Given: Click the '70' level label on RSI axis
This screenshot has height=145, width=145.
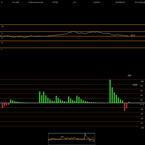Looking at the screenshot, I should click(x=2, y=33).
